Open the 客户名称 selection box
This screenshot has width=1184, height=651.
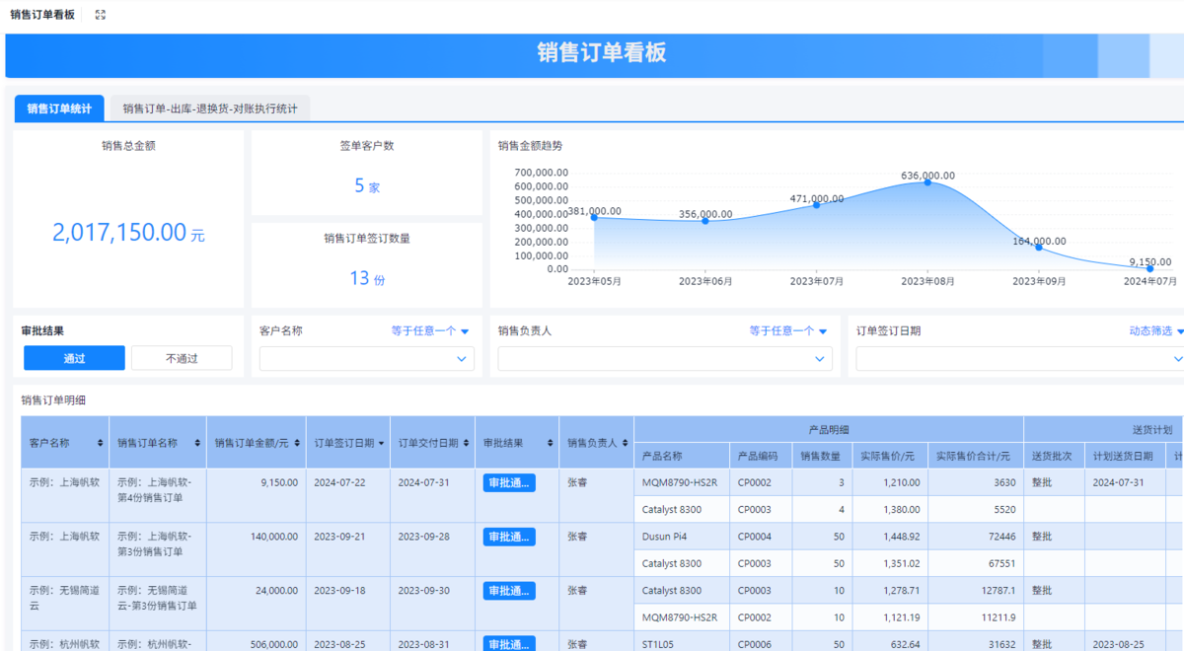366,359
